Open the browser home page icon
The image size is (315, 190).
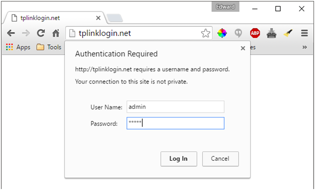pos(56,33)
